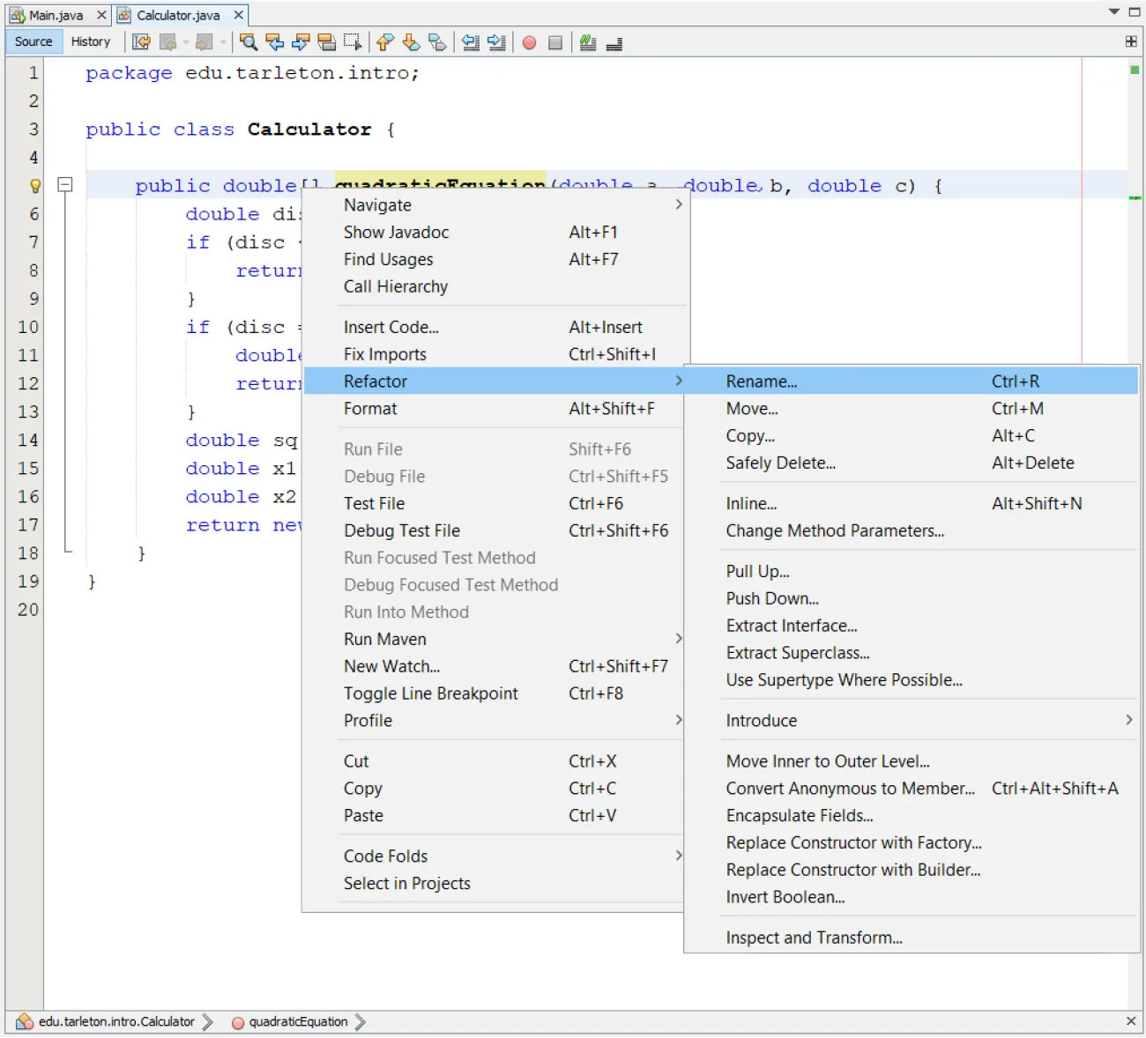Click the light bulb hint on line 5
The image size is (1146, 1038).
(33, 185)
